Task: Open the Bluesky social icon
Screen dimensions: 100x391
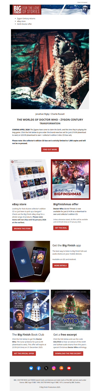Action: [31, 368]
